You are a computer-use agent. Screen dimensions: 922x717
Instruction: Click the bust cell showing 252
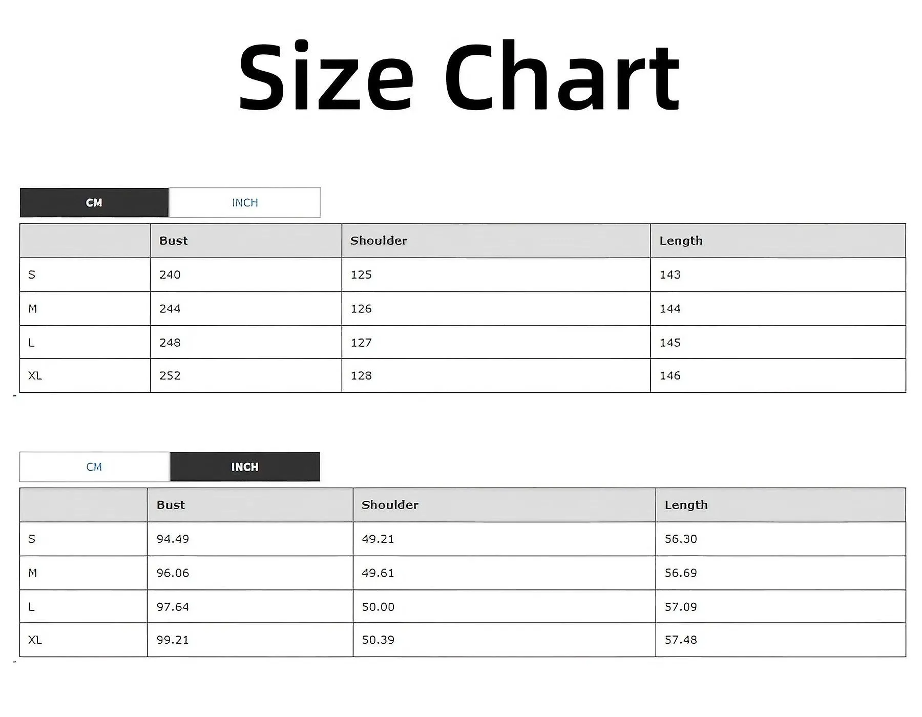[246, 376]
